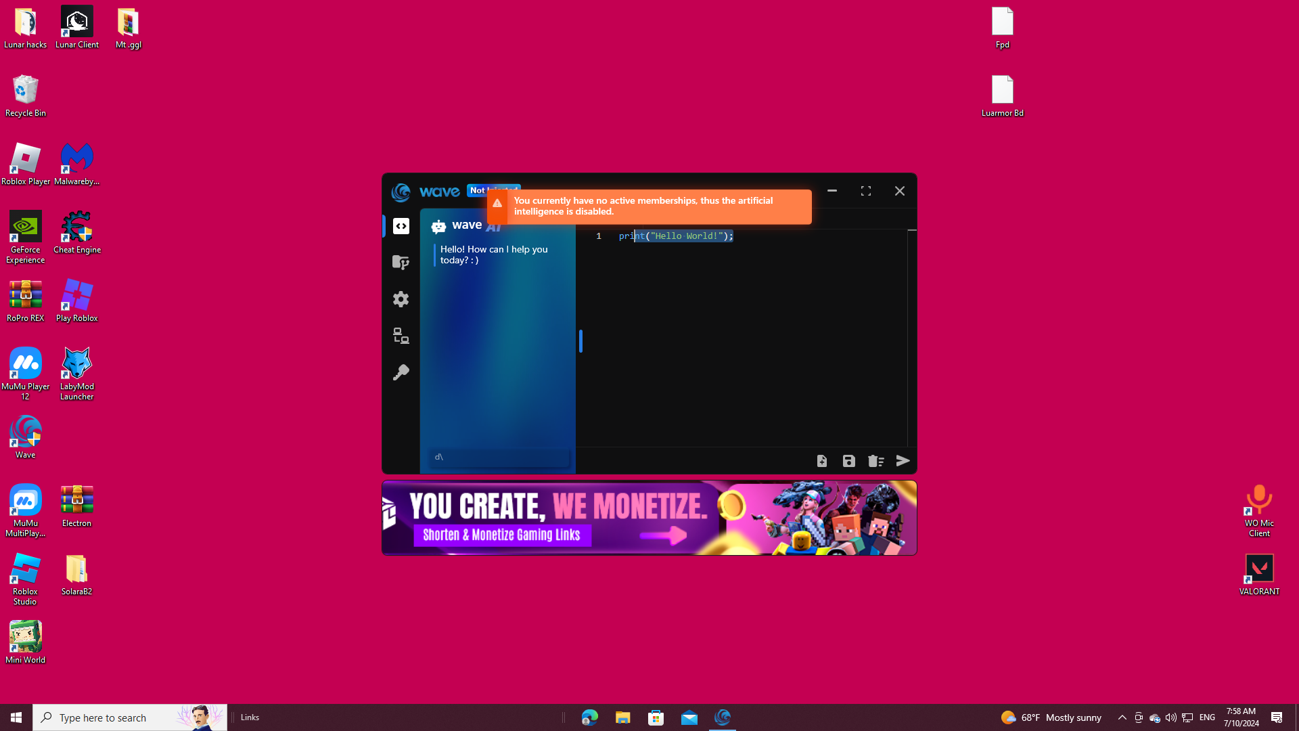Open Wave settings gear
Screen dimensions: 1299x731
[401, 299]
